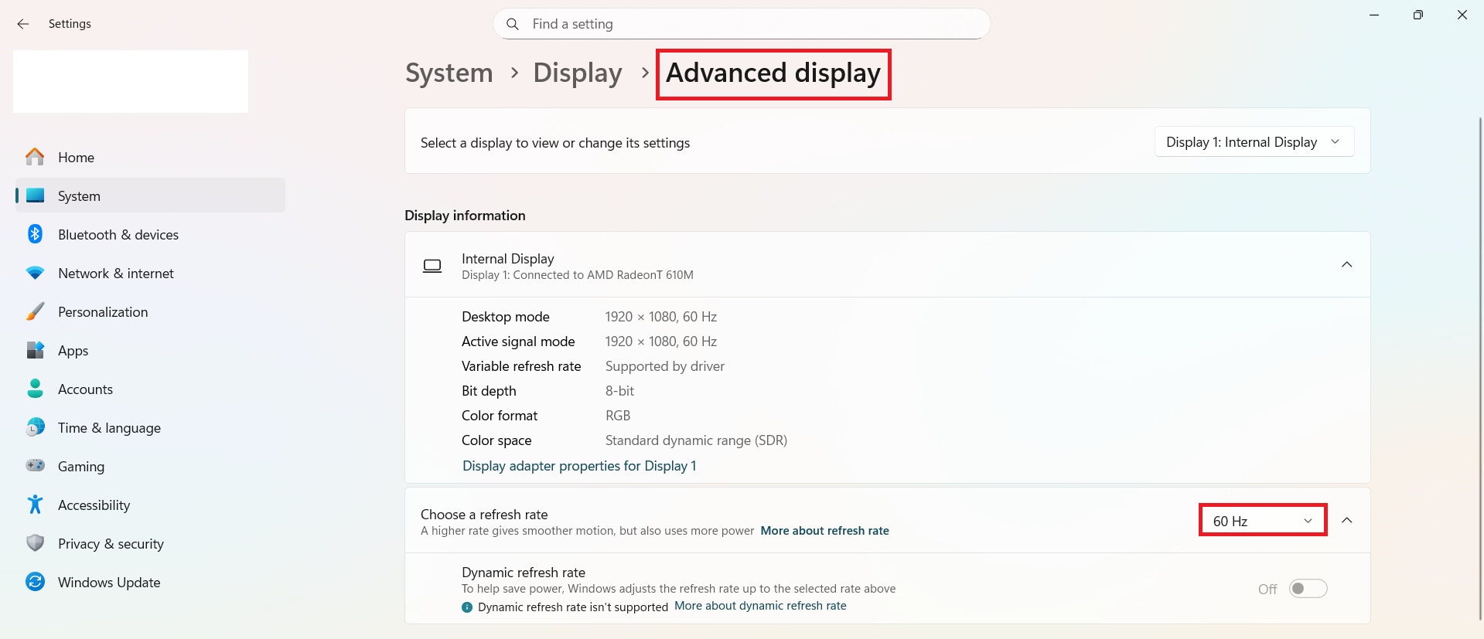1484x639 pixels.
Task: Minimize the Settings window
Action: pos(1374,15)
